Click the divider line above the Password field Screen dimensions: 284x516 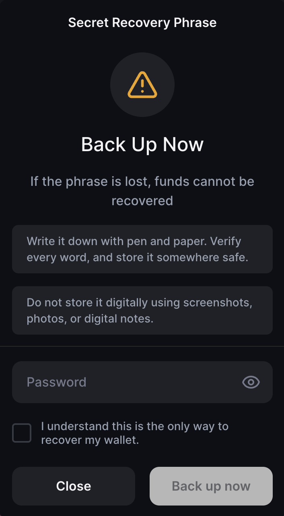(x=142, y=346)
